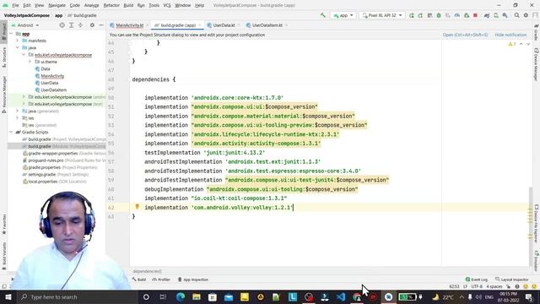Open the Layout Inspector button
The height and width of the screenshot is (304, 540).
(x=511, y=280)
